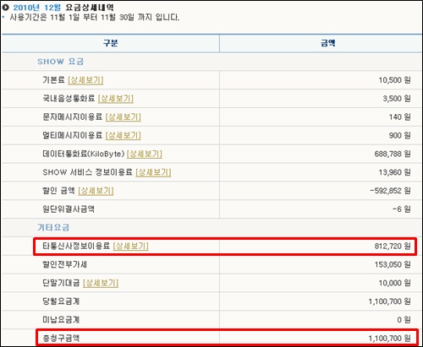Open 상세보기 link for 단말기대금
The height and width of the screenshot is (347, 423).
[101, 283]
